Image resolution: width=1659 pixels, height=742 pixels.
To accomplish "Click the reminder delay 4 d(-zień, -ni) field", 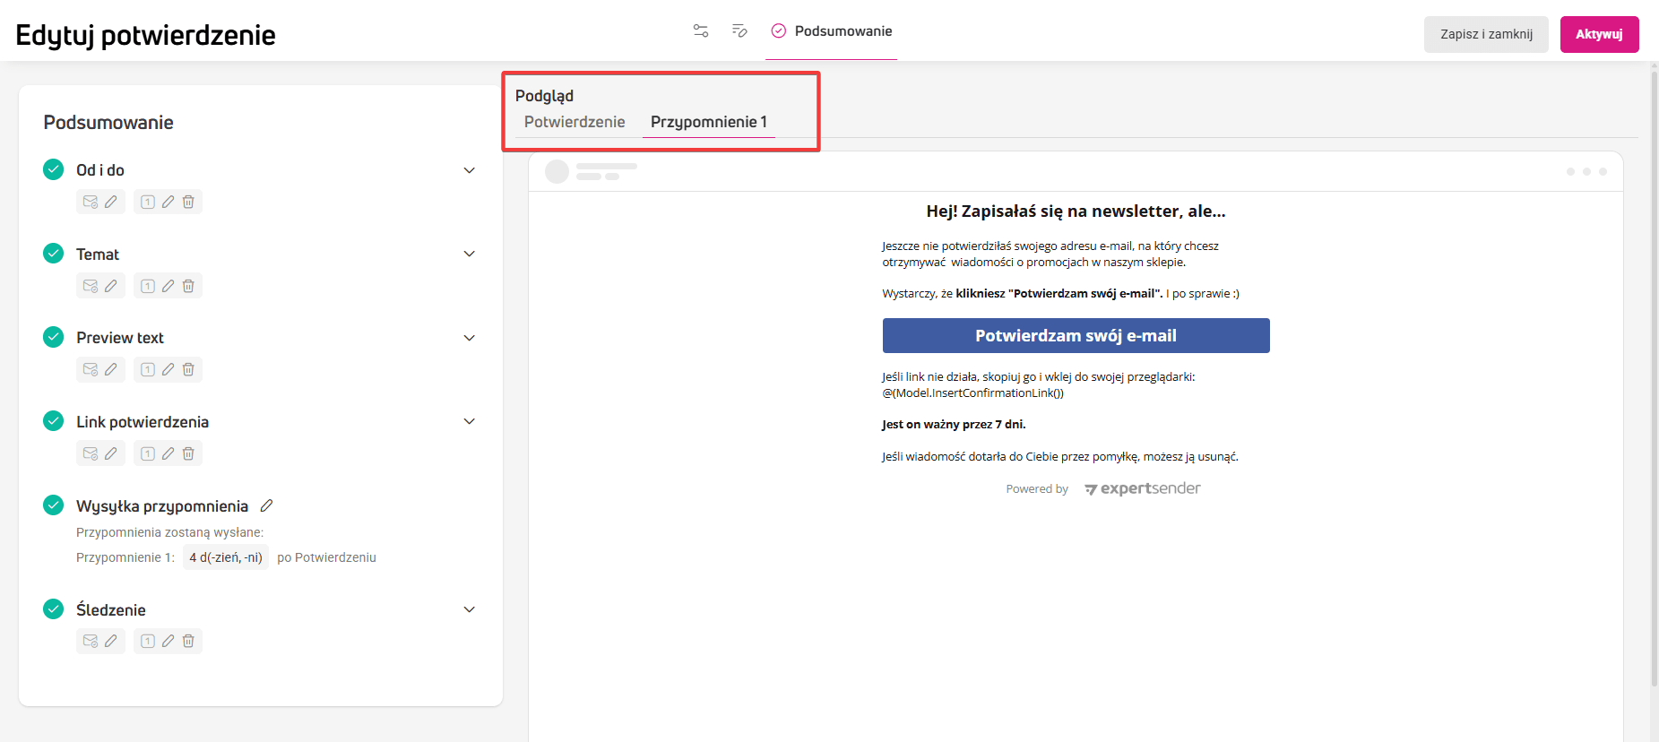I will tap(226, 557).
